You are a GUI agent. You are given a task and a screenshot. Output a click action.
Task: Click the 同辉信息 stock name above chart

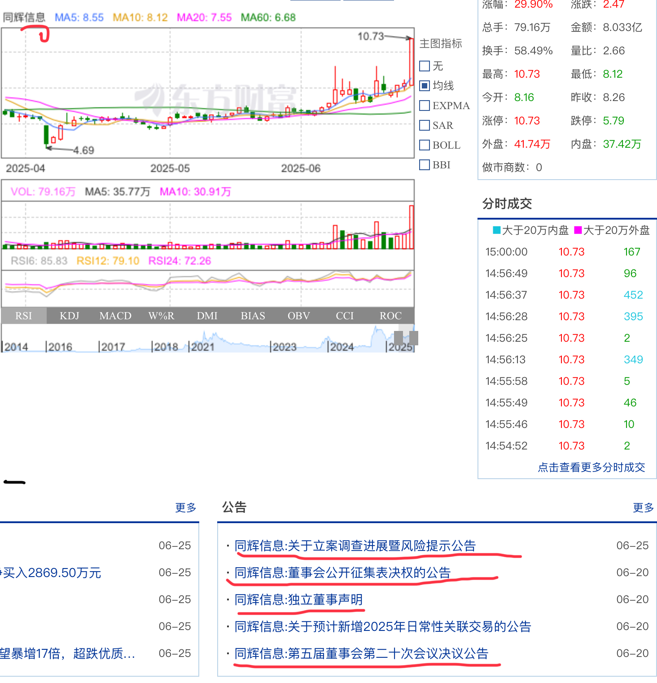coord(24,18)
